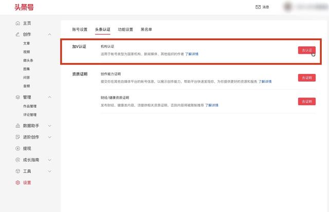Viewport: 329px width, 212px height.
Task: Open 视频 in the sidebar
Action: click(26, 52)
